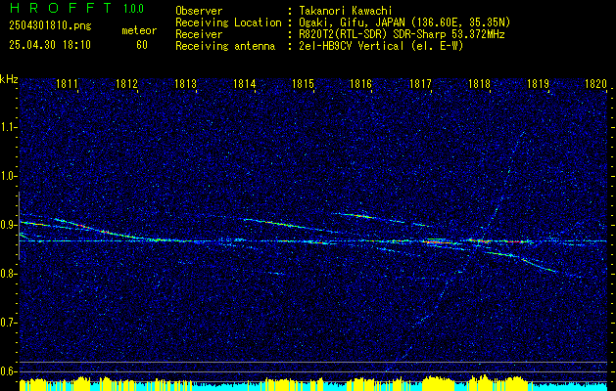Click frequency axis label 0.6
616x391 pixels.
[8, 371]
